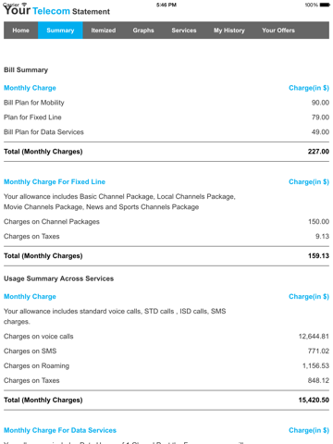Viewport: 333px width, 444px height.
Task: Select the Bill Plan for Mobility row
Action: (x=166, y=103)
